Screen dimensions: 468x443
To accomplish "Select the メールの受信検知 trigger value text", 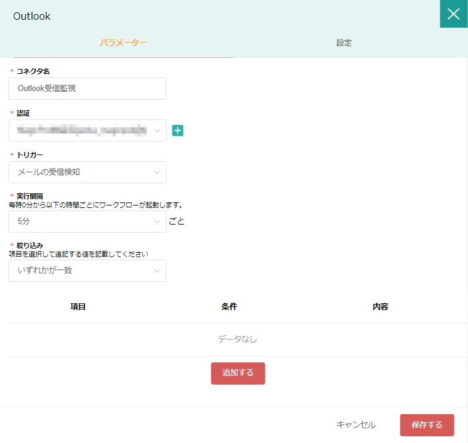I will (x=49, y=172).
